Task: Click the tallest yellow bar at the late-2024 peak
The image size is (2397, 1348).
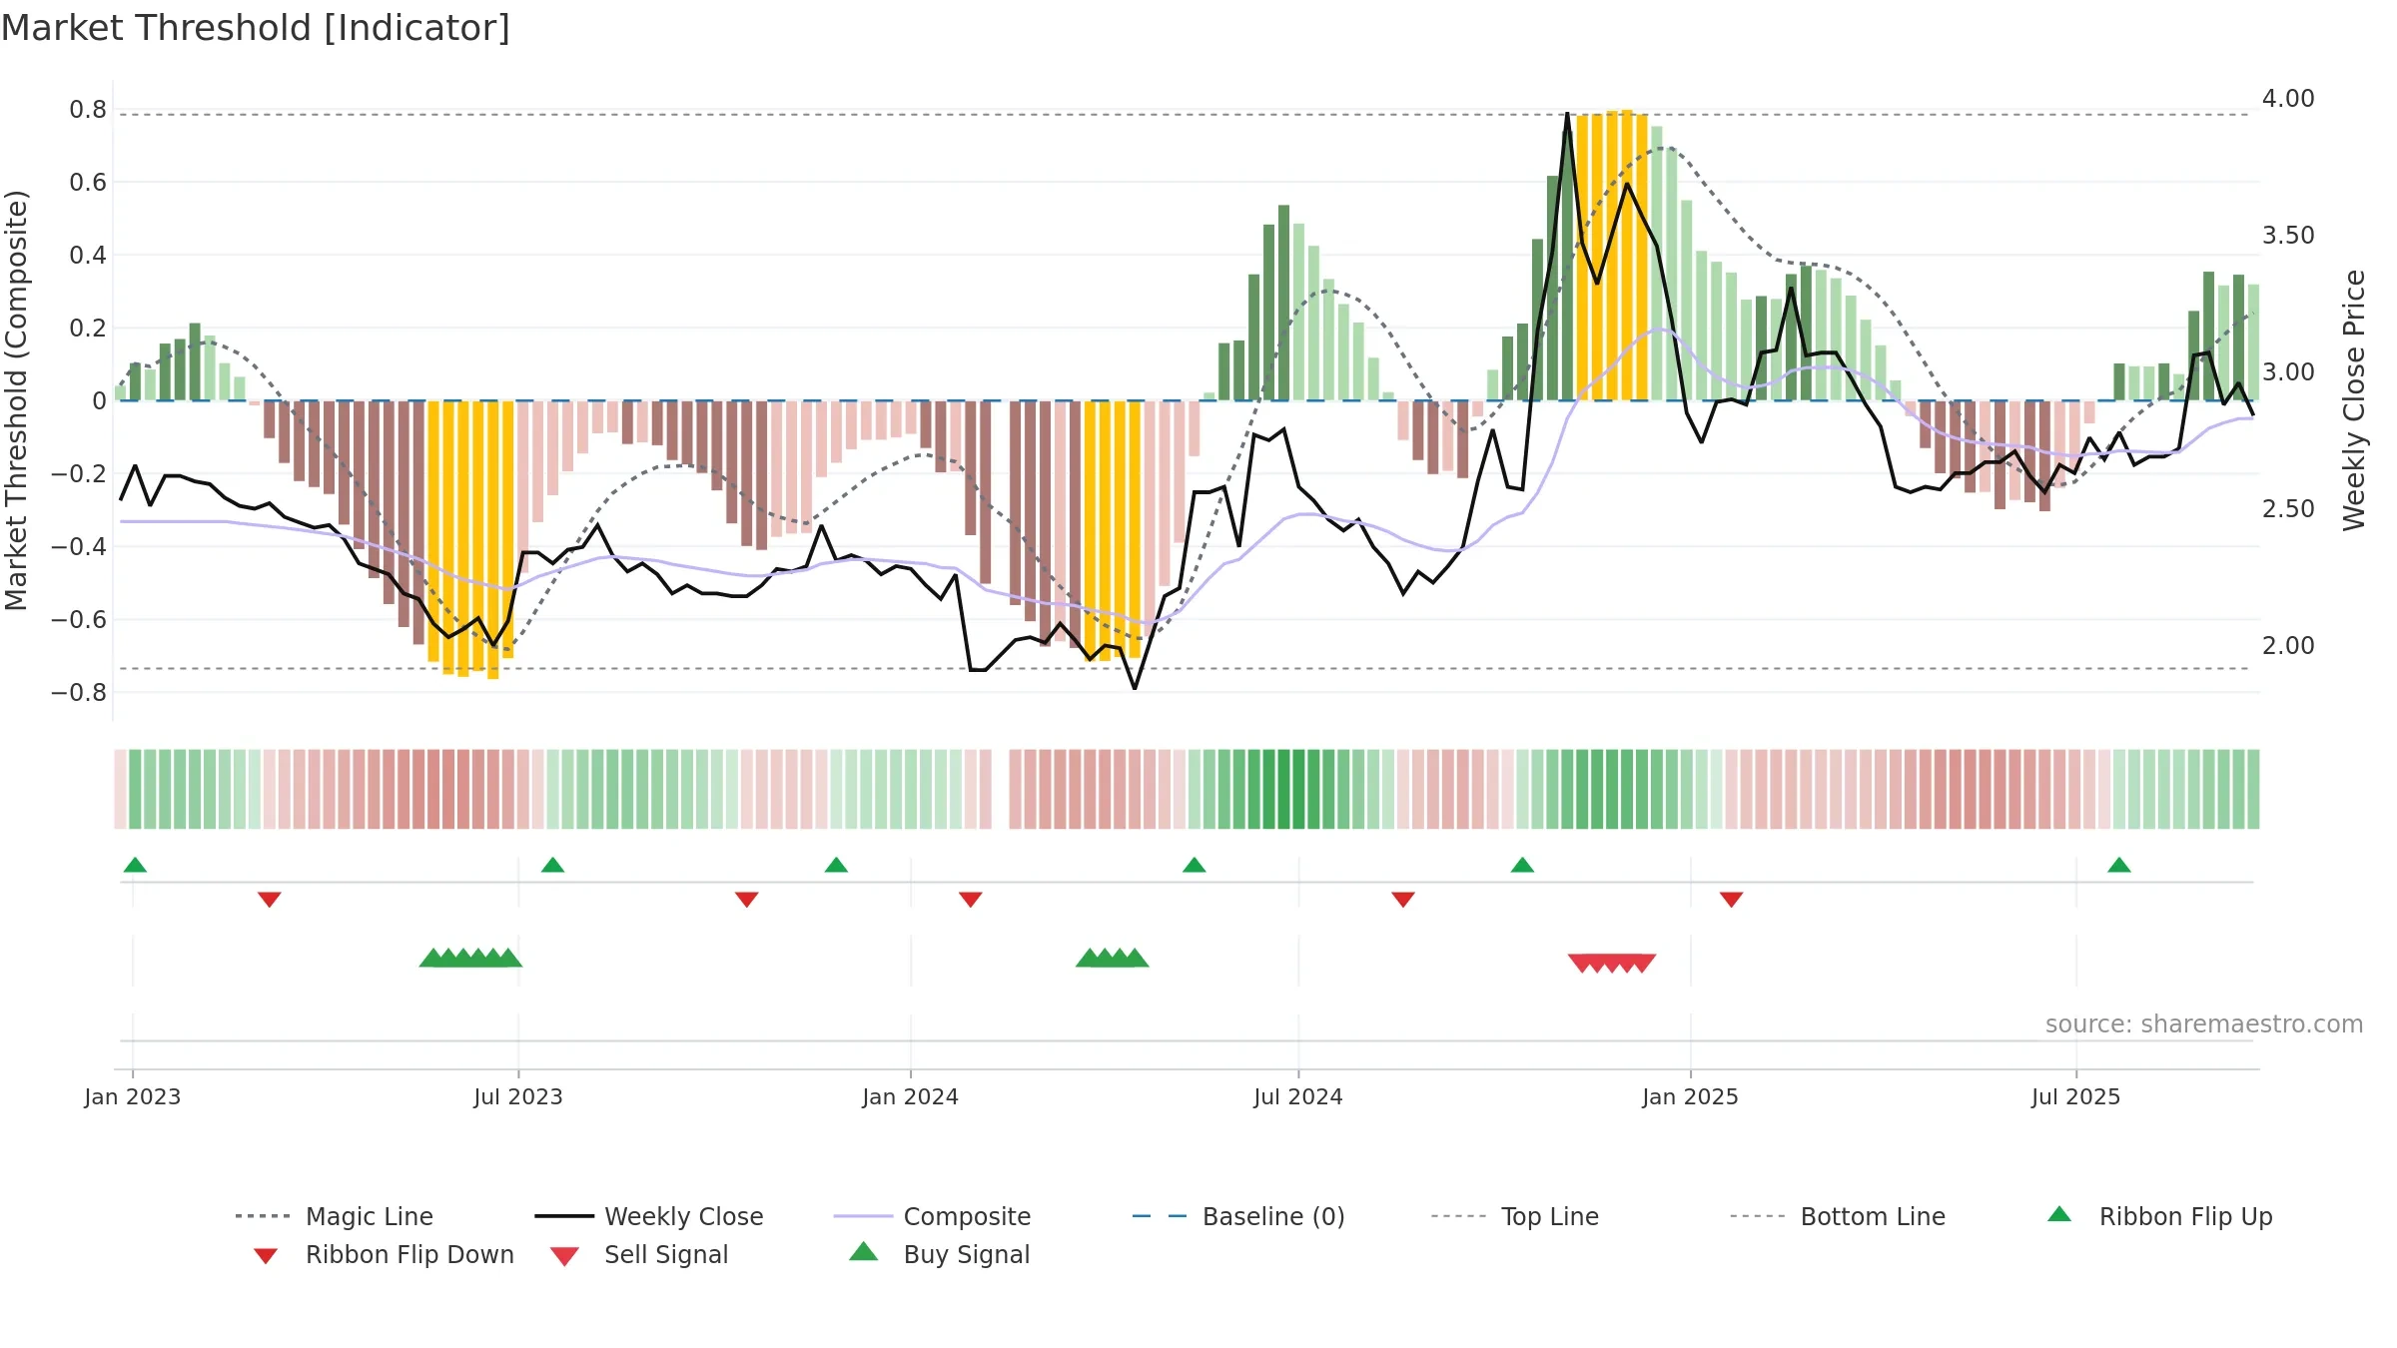Action: pyautogui.click(x=1627, y=255)
